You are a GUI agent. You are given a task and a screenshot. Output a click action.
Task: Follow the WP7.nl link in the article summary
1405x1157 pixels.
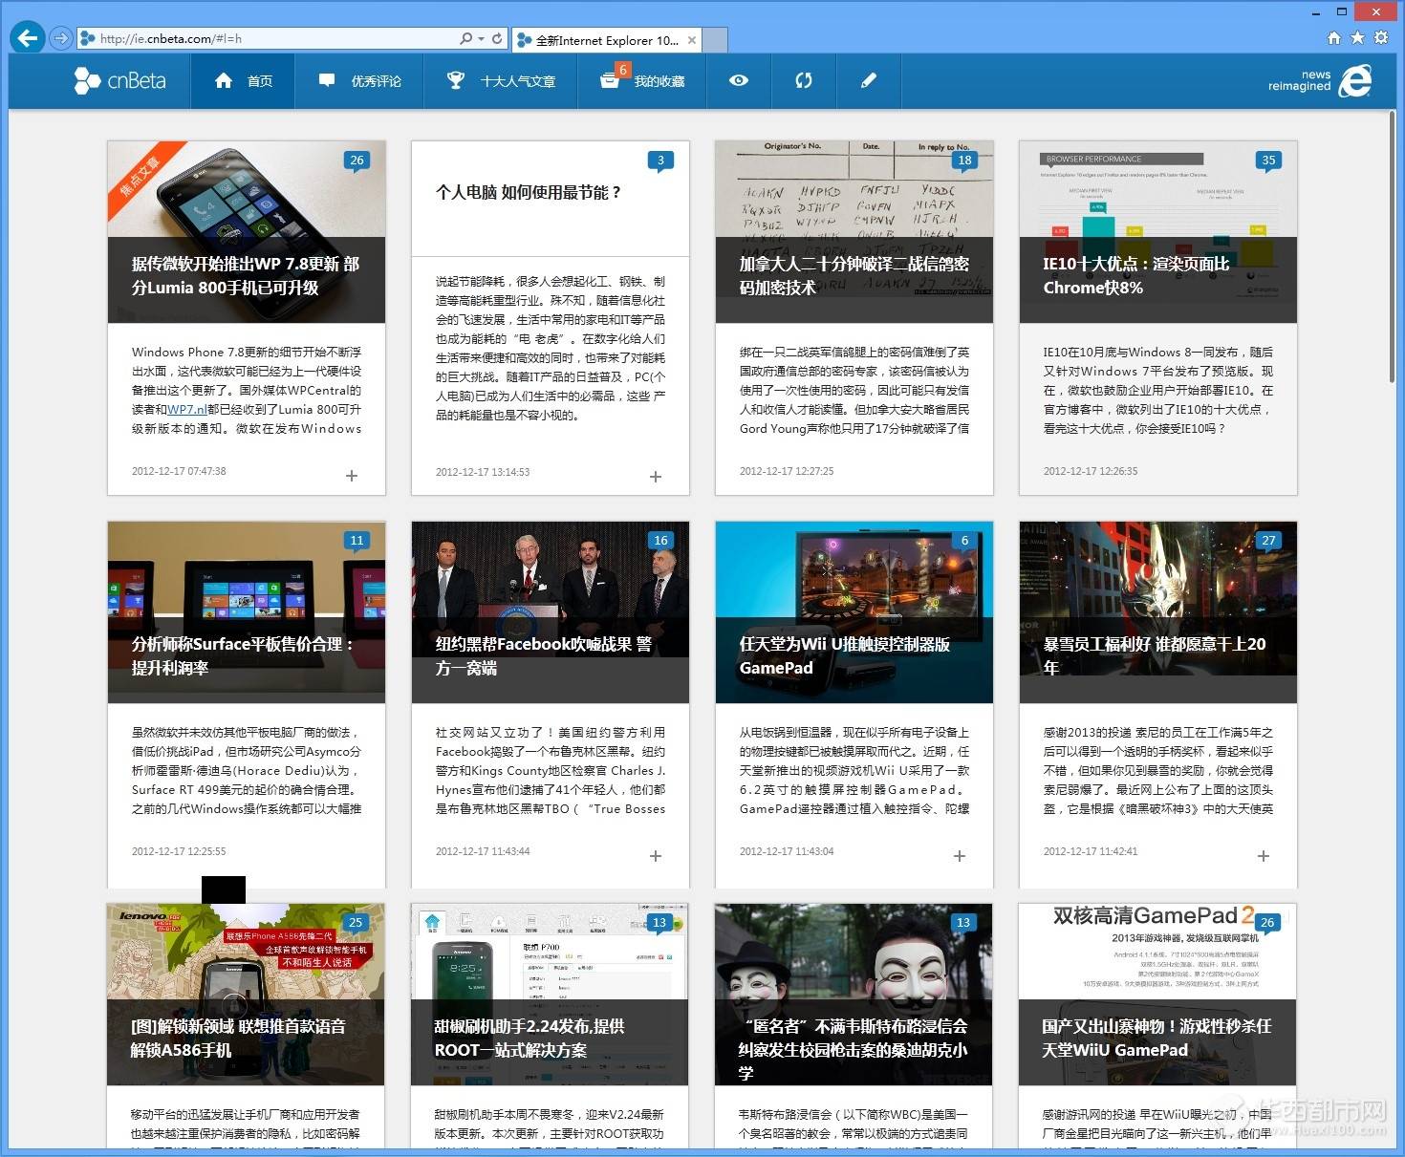[x=187, y=409]
